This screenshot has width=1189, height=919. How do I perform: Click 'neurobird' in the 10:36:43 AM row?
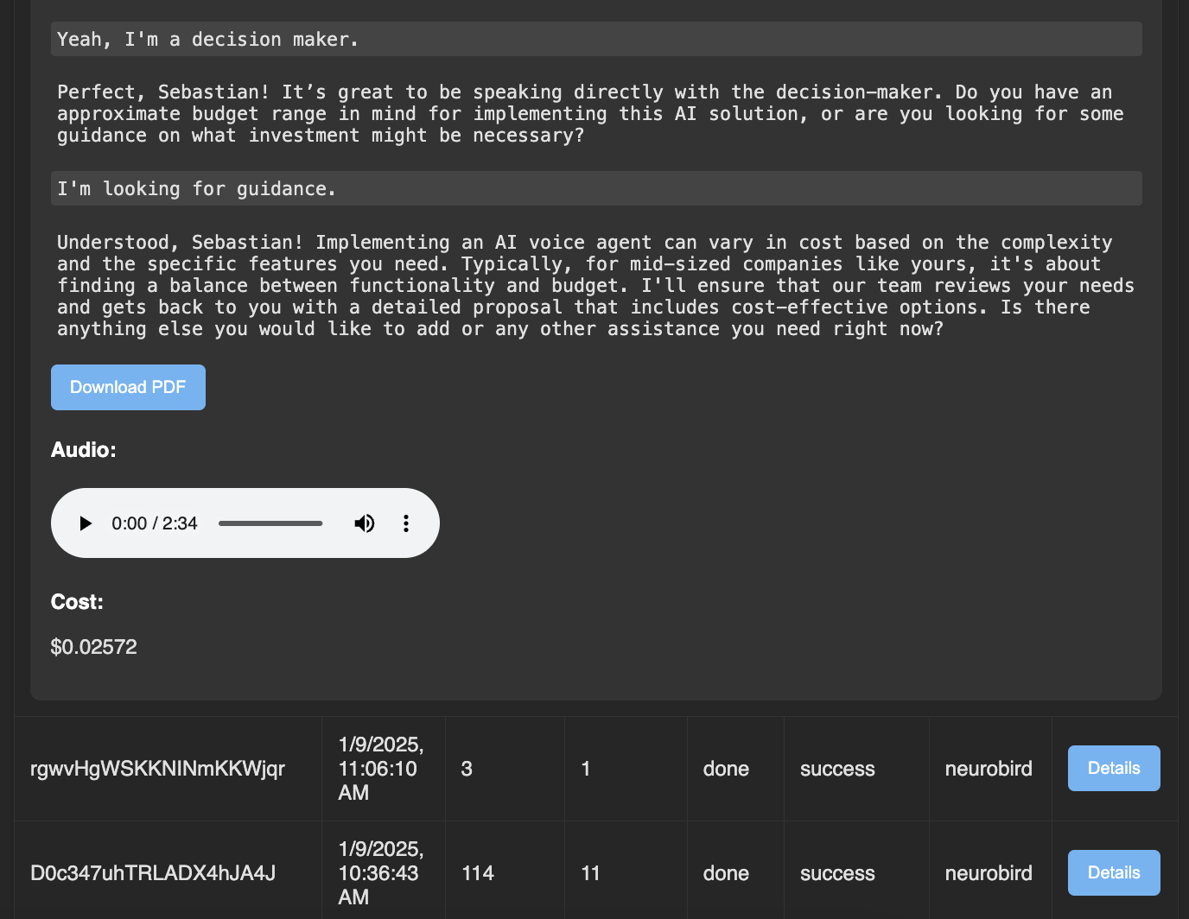click(x=989, y=873)
